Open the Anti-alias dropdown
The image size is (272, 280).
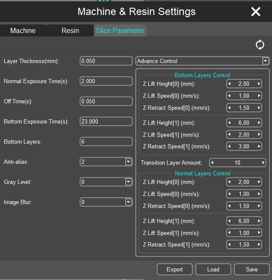128,162
